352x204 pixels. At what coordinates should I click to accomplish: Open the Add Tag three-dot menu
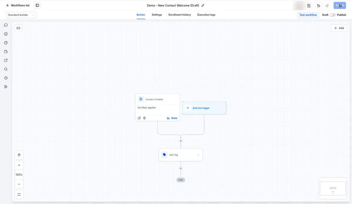198,155
